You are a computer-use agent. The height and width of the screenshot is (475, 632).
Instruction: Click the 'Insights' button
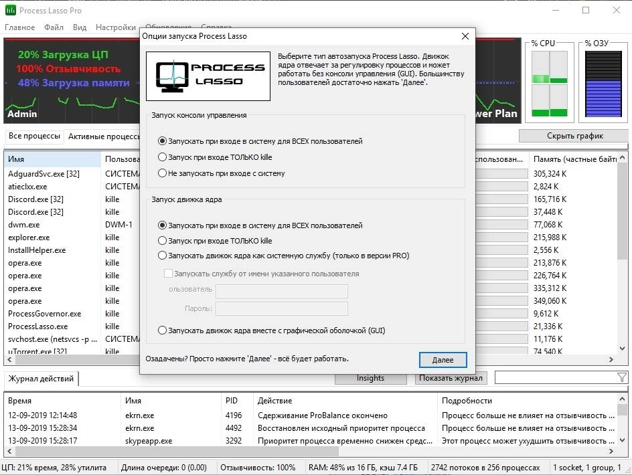pos(370,378)
